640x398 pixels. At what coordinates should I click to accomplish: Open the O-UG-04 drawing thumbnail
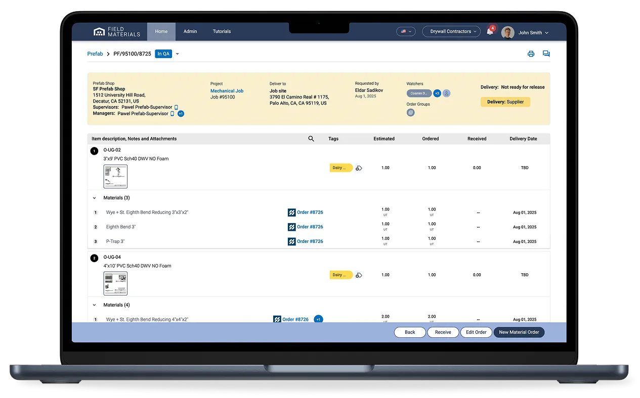pyautogui.click(x=115, y=284)
